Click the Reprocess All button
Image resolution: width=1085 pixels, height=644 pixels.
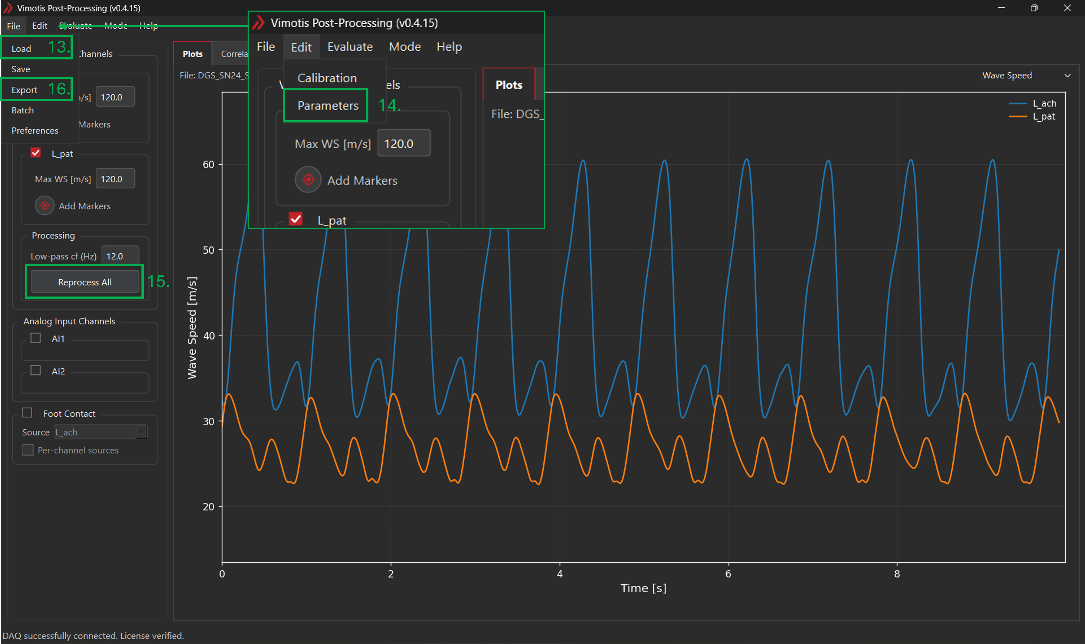tap(85, 282)
